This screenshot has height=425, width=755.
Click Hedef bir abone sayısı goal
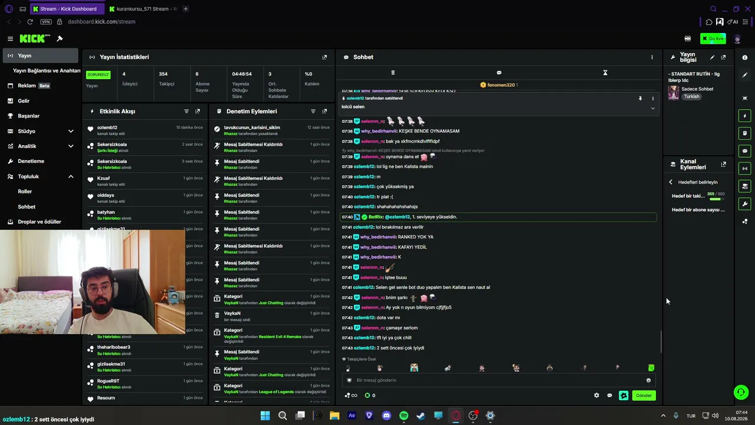[698, 210]
